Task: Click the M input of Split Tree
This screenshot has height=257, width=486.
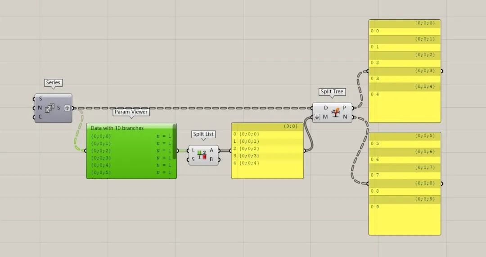Action: pyautogui.click(x=325, y=117)
